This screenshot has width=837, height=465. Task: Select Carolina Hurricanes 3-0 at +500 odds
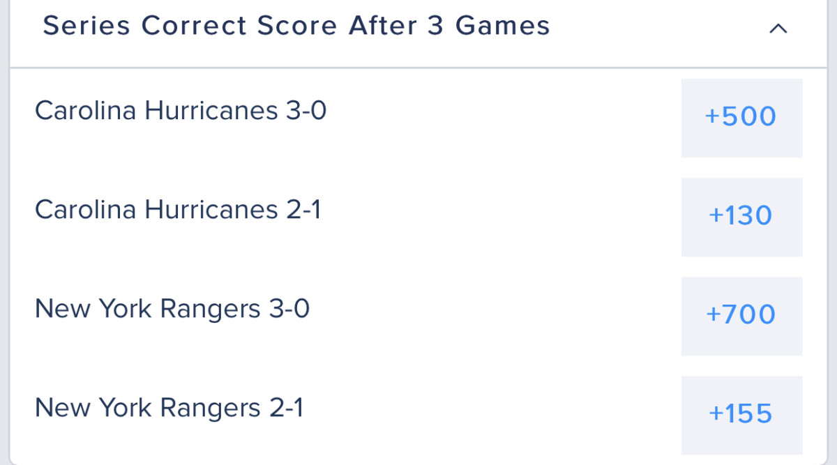coord(741,117)
